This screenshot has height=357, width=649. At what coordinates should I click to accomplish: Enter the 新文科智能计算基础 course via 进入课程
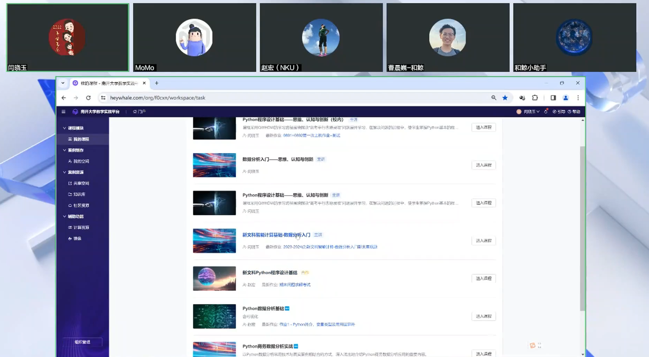pos(484,241)
